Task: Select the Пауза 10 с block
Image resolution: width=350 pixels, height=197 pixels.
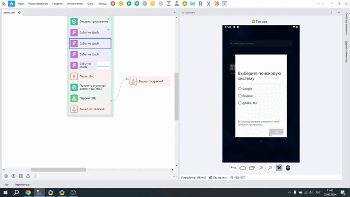Action: 90,76
